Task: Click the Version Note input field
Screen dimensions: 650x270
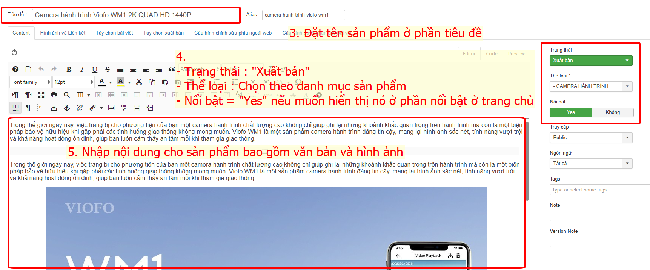Action: (x=600, y=242)
